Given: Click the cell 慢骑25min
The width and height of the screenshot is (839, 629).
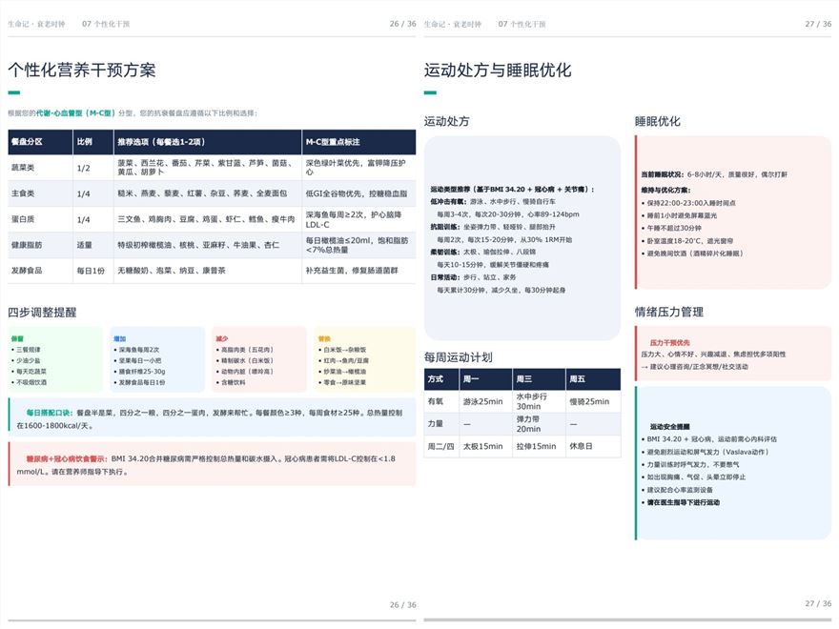Looking at the screenshot, I should (589, 401).
